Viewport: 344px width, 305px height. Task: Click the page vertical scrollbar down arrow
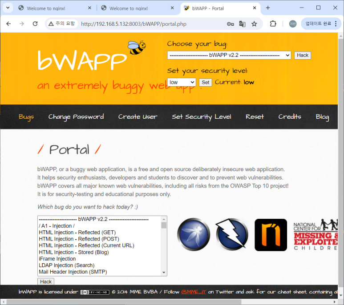pyautogui.click(x=341, y=295)
